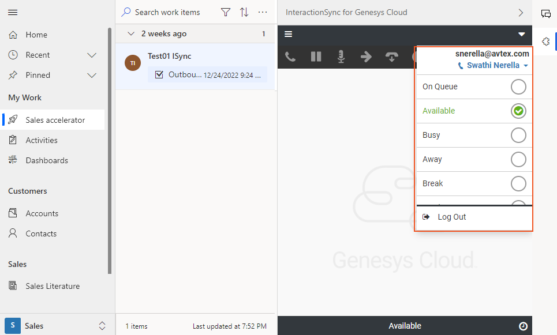The height and width of the screenshot is (335, 557).
Task: Click the clock icon in status bar
Action: [523, 326]
